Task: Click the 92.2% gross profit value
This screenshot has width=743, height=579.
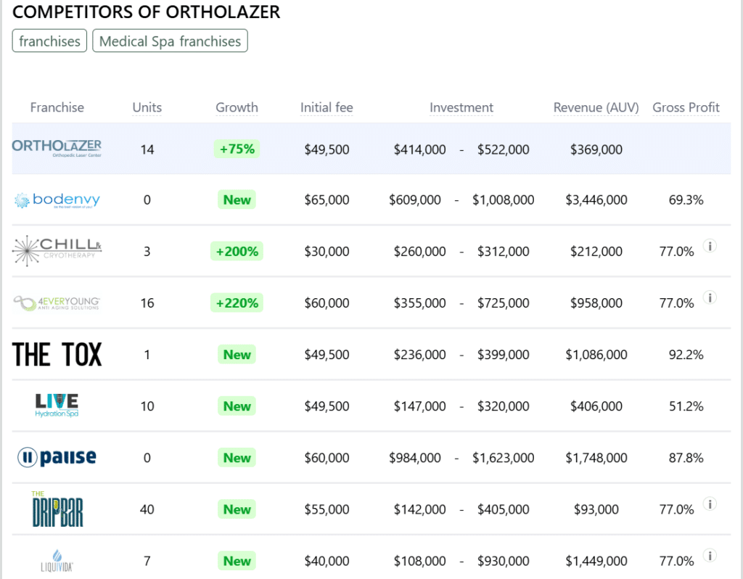Action: tap(686, 355)
